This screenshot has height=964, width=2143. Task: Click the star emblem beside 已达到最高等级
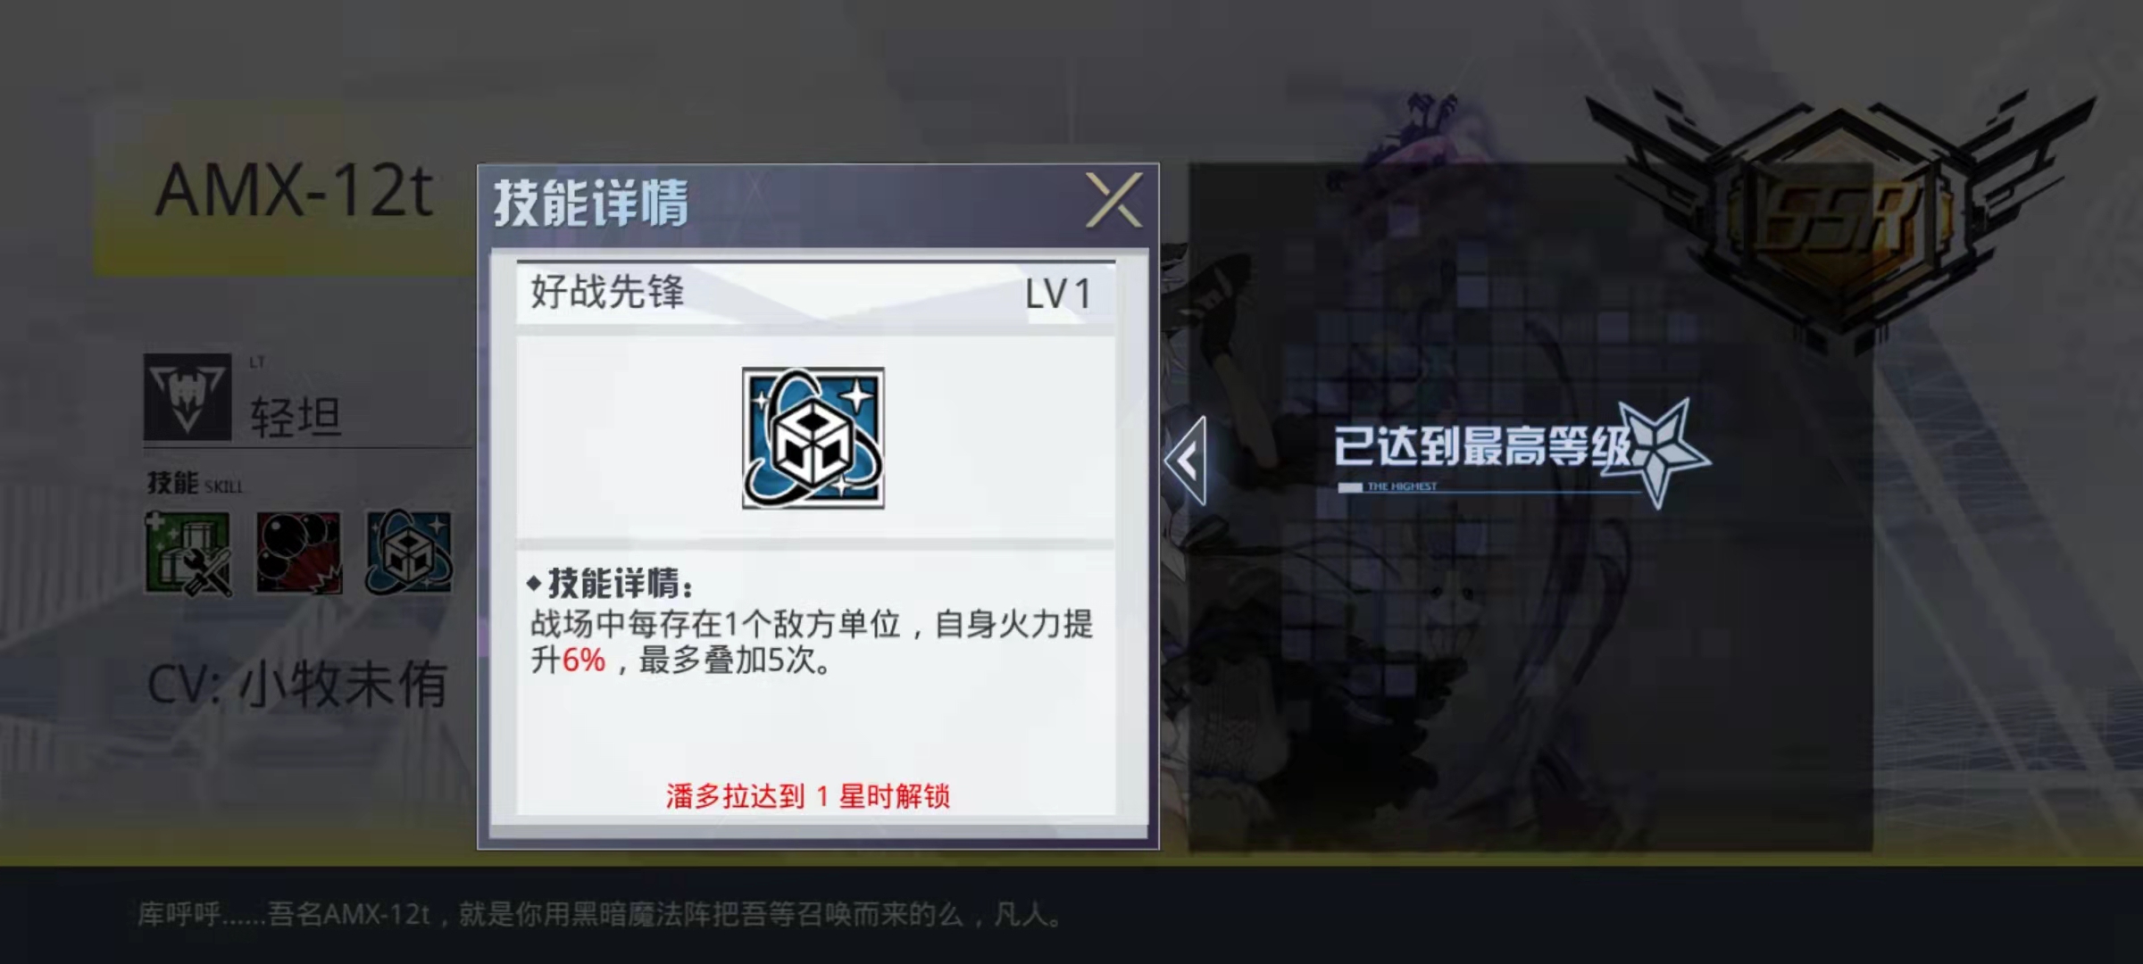click(1663, 451)
